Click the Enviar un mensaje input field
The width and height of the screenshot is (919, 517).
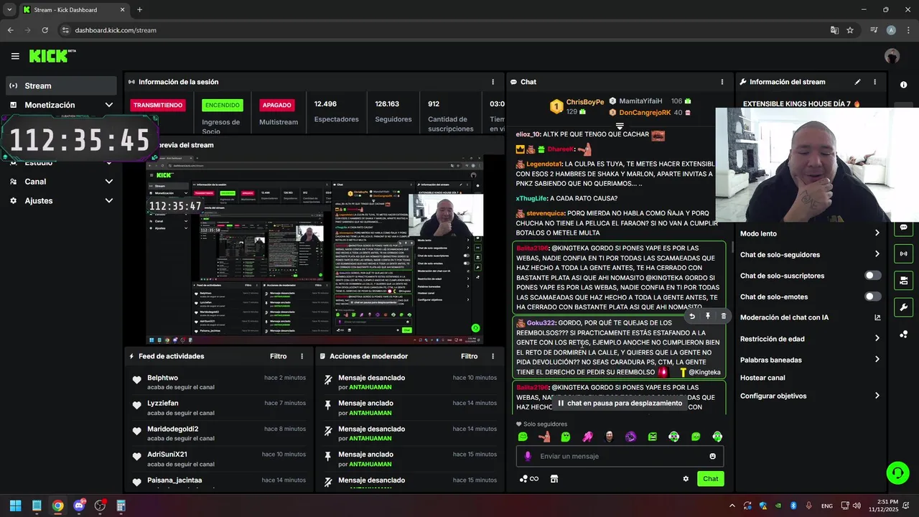click(x=620, y=456)
